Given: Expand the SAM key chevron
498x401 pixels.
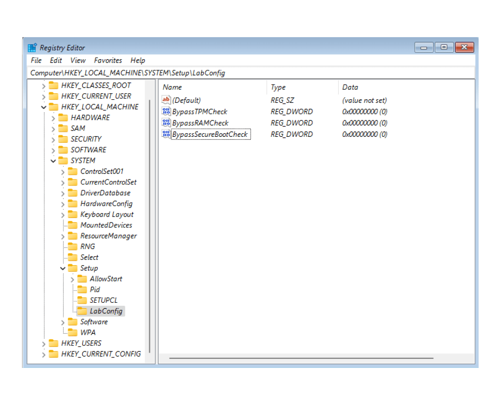Looking at the screenshot, I should [x=53, y=129].
